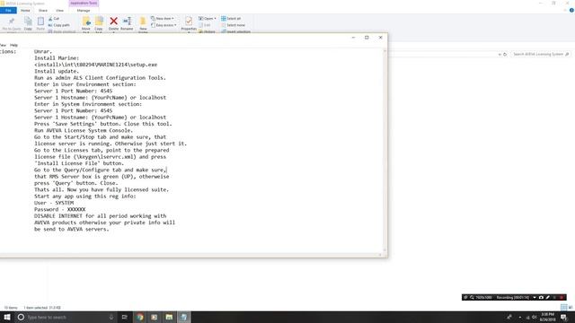Open Notepad's Help menu
Viewport: 575px width, 323px height.
click(x=14, y=45)
